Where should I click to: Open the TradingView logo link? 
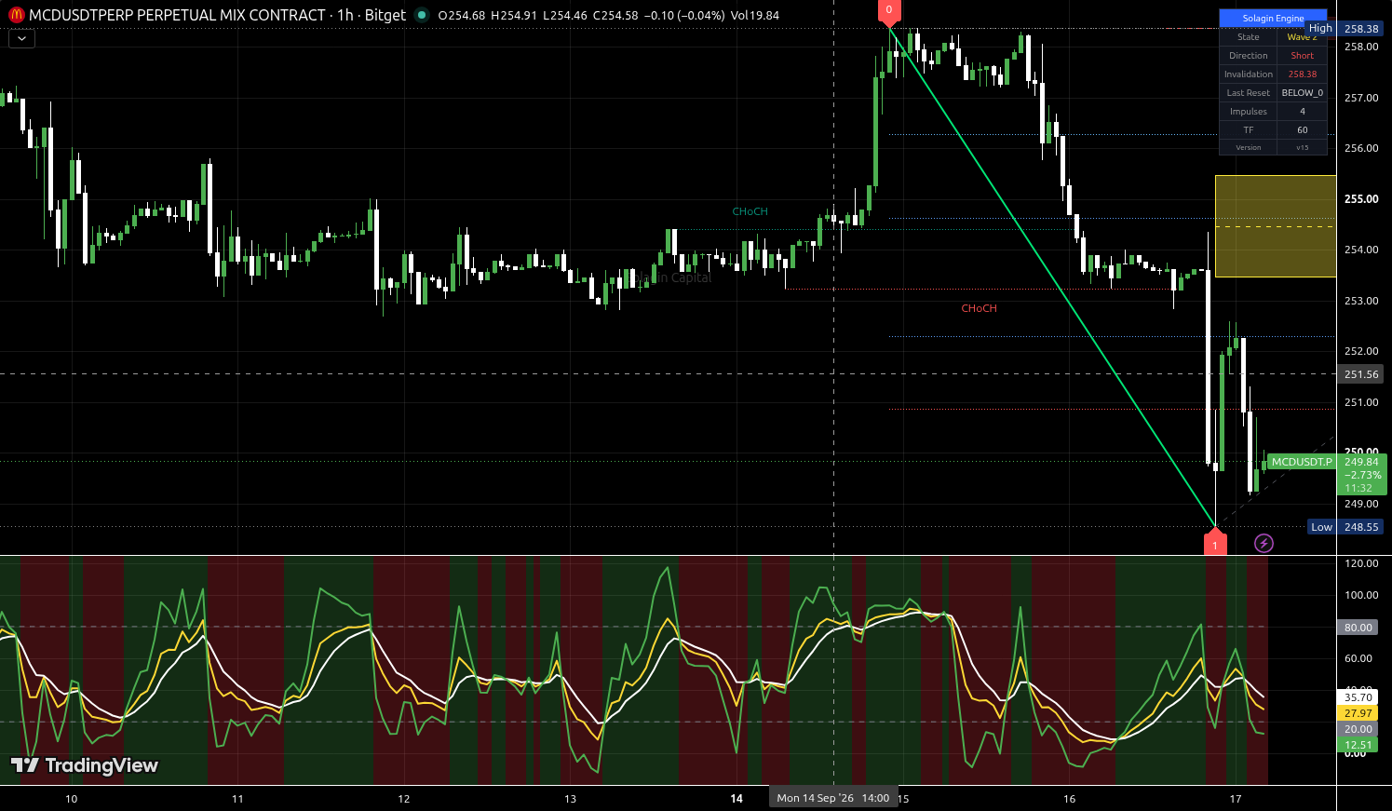(84, 765)
